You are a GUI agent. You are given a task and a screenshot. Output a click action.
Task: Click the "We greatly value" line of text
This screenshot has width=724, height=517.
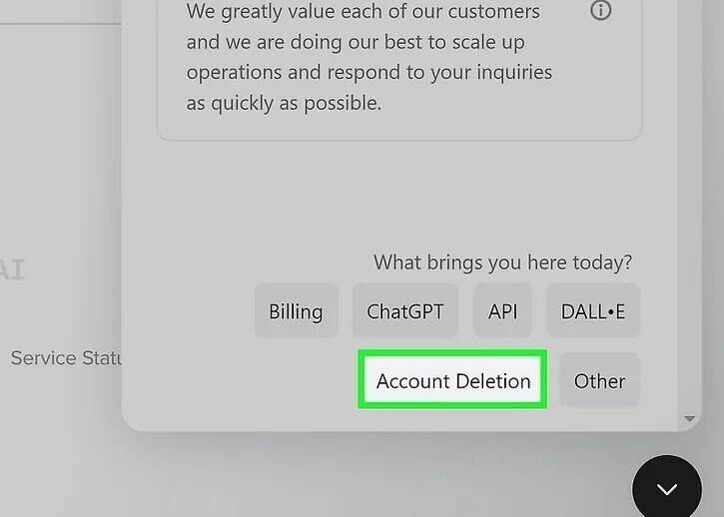[x=362, y=13]
